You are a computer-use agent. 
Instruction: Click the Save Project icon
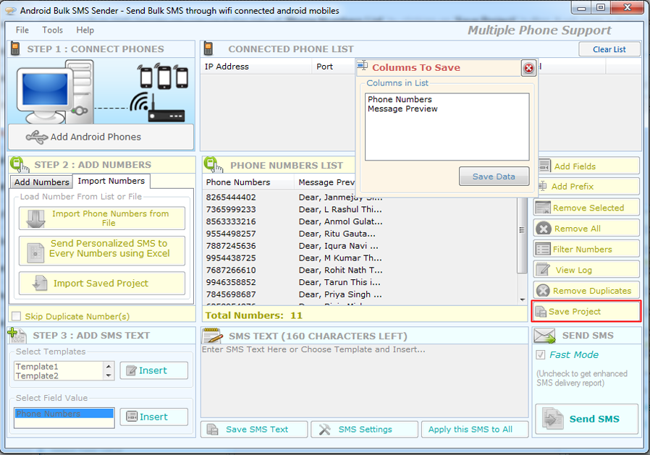541,312
